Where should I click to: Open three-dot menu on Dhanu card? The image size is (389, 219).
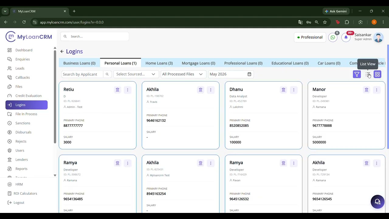(x=294, y=90)
